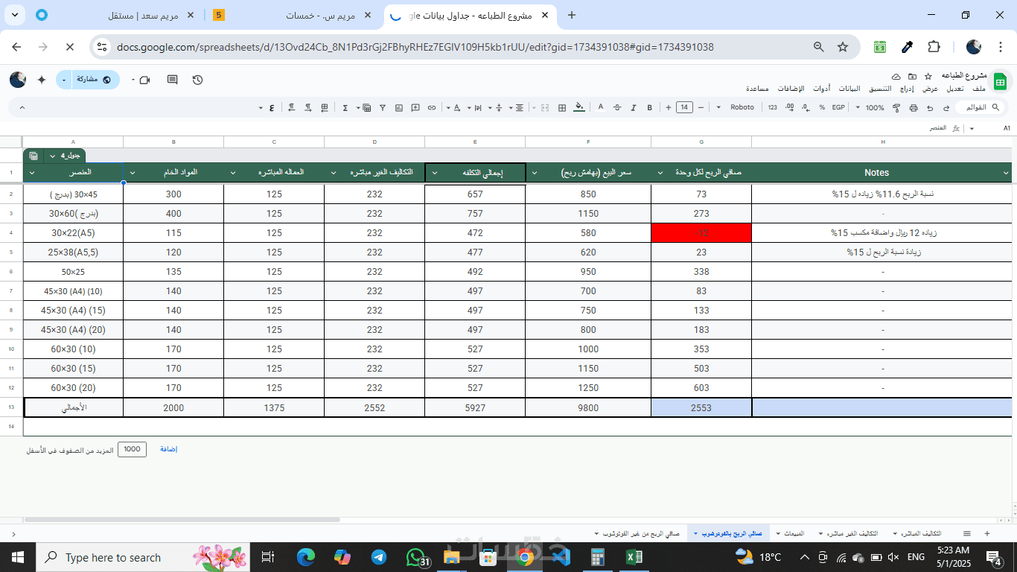This screenshot has height=572, width=1017.
Task: Open the إجمالي التكلفه column filter dropdown
Action: [434, 173]
